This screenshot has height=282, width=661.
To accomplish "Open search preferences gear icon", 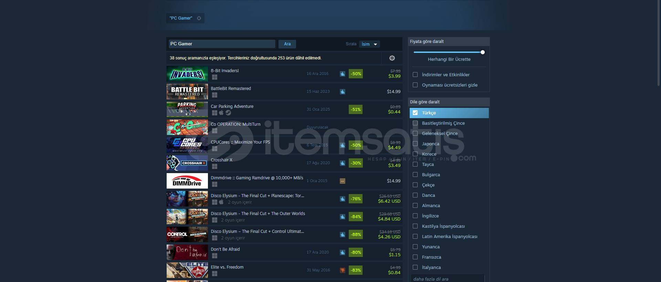I will pos(392,58).
